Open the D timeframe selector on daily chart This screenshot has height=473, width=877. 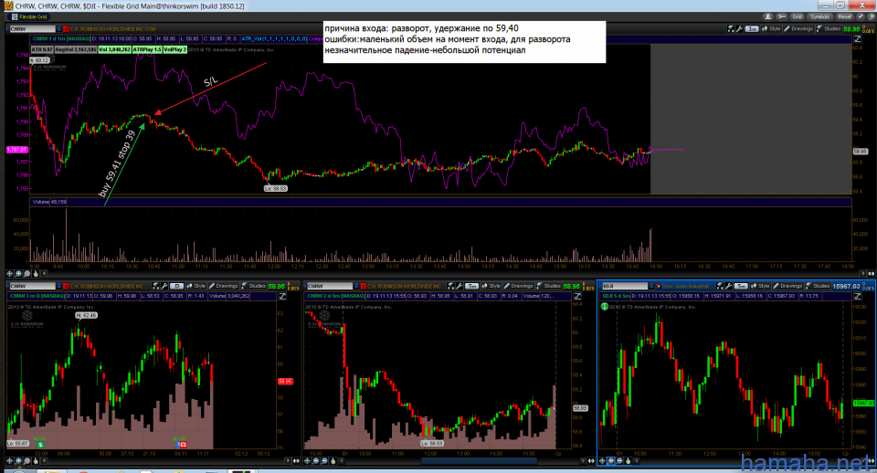point(176,286)
